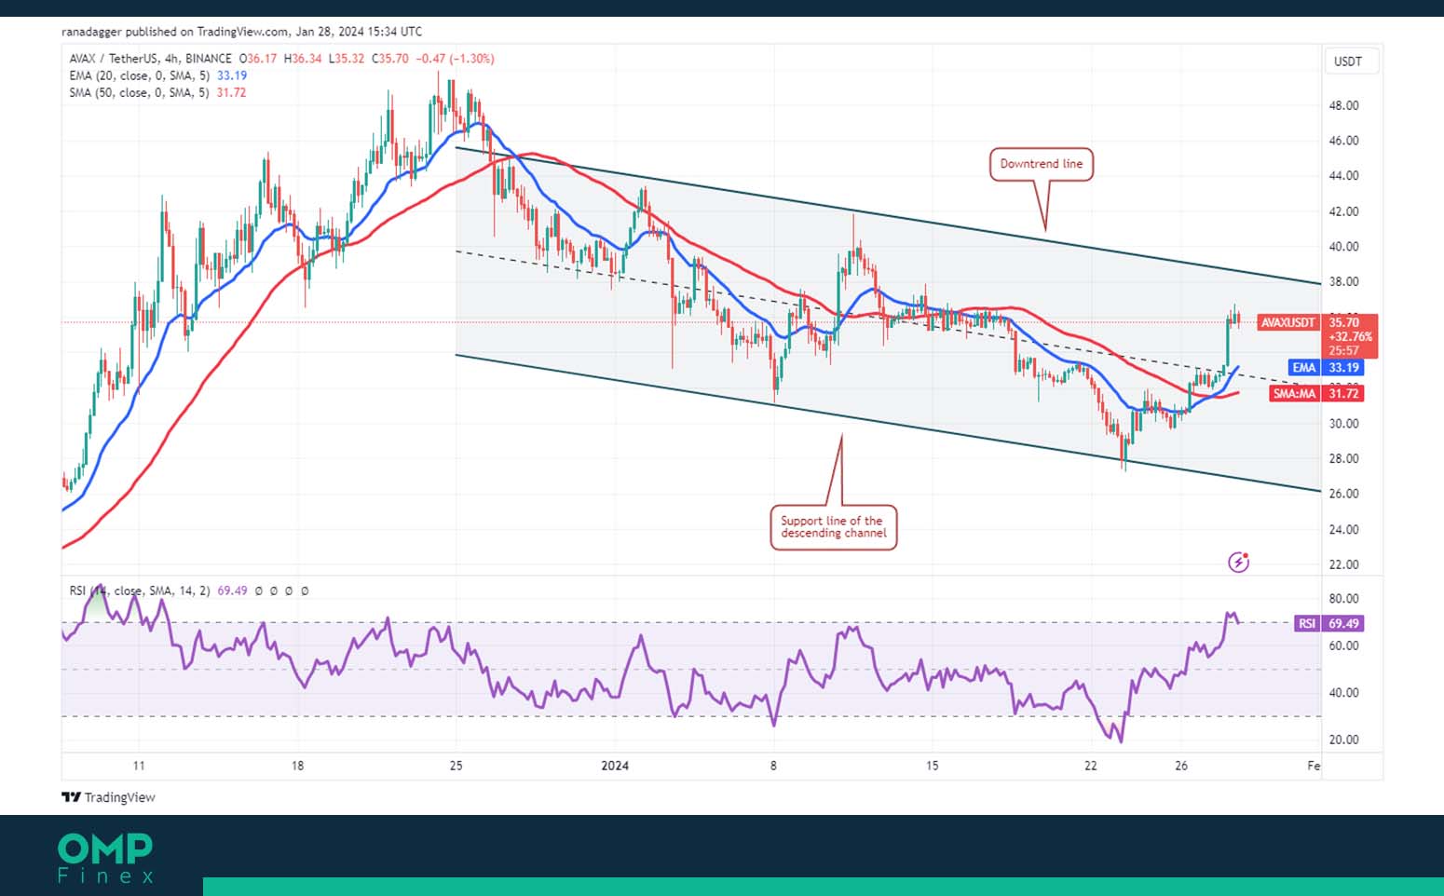Click the '26' date label on time axis
1444x896 pixels.
coord(1181,766)
